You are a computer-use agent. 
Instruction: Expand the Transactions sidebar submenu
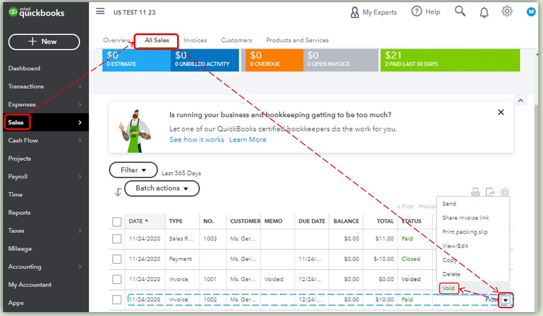[x=80, y=87]
